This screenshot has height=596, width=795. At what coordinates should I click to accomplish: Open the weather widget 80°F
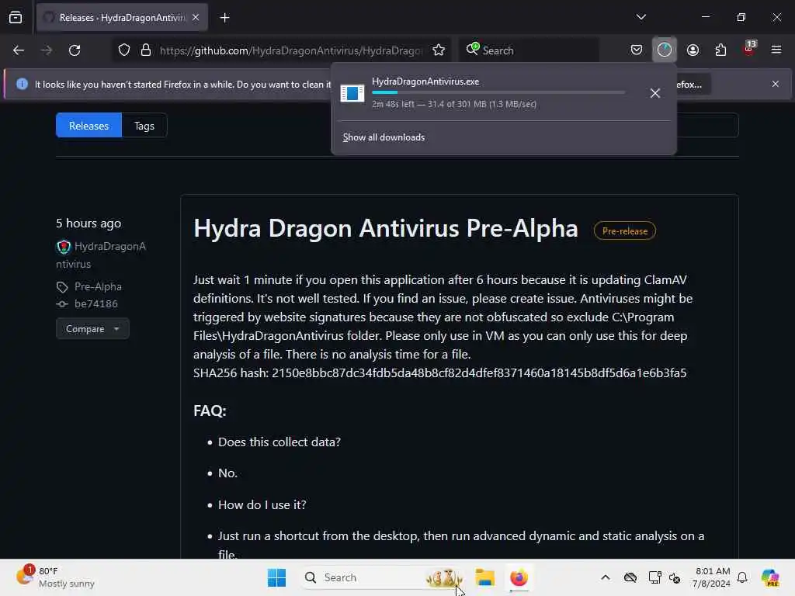[x=56, y=577]
